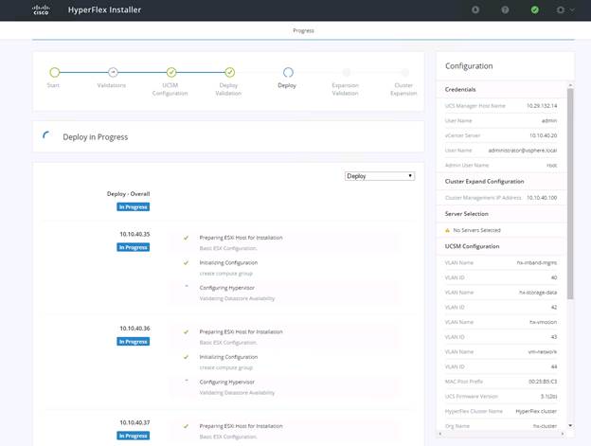This screenshot has width=591, height=446.
Task: Click the Configuration panel heading
Action: (469, 66)
